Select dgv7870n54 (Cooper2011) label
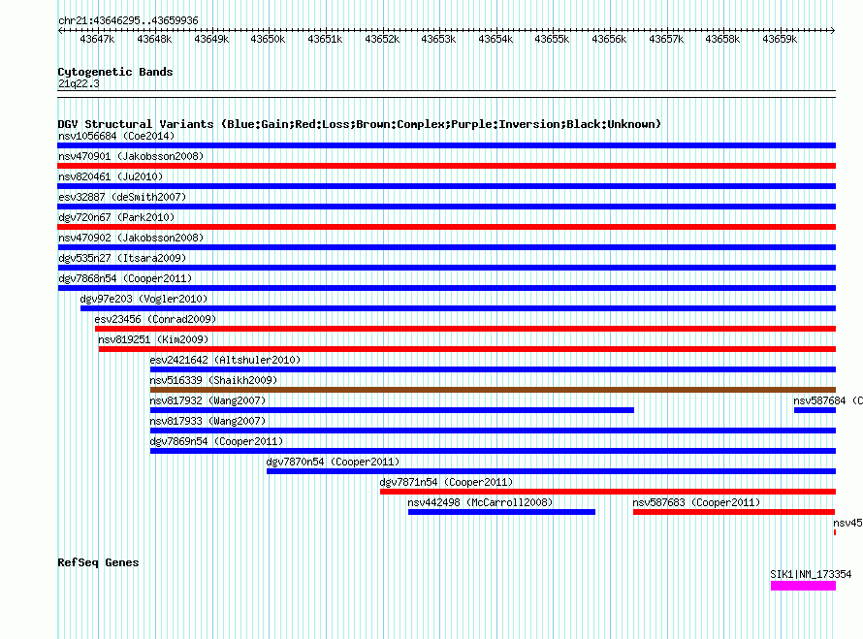The width and height of the screenshot is (863, 639). [333, 462]
